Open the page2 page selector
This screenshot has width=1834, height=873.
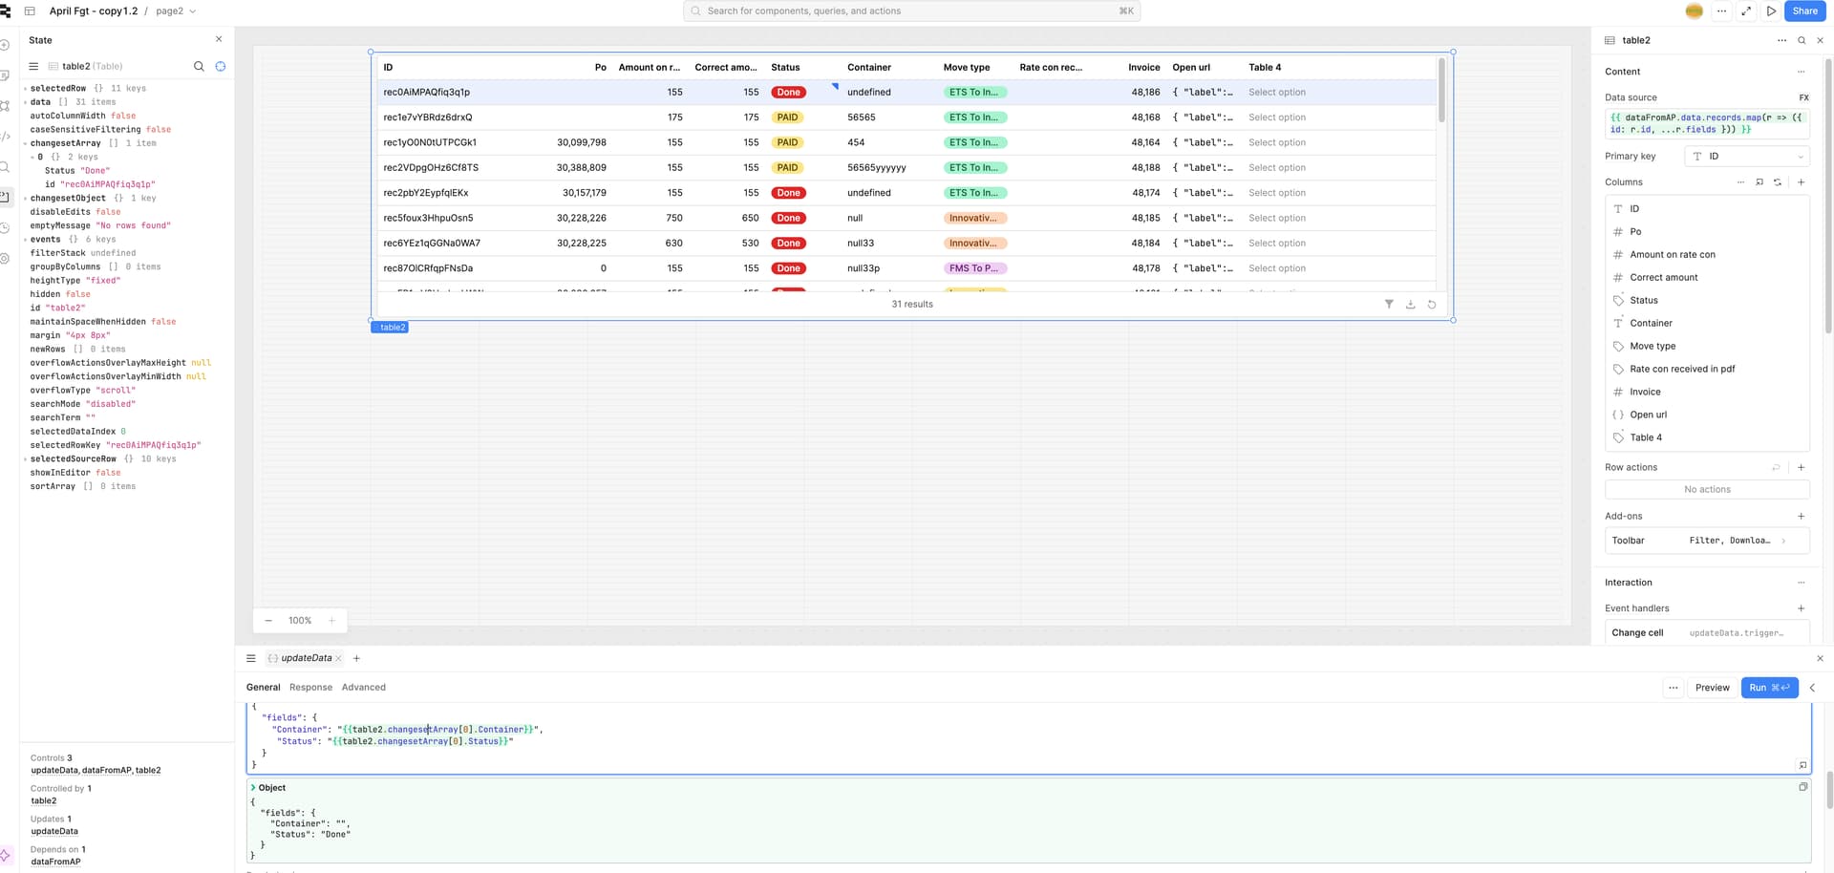(x=176, y=11)
